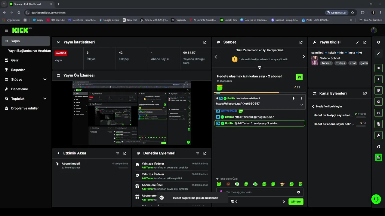This screenshot has height=216, width=385.
Task: Pop out the Kanal Eylemleri panel
Action: coord(365,93)
